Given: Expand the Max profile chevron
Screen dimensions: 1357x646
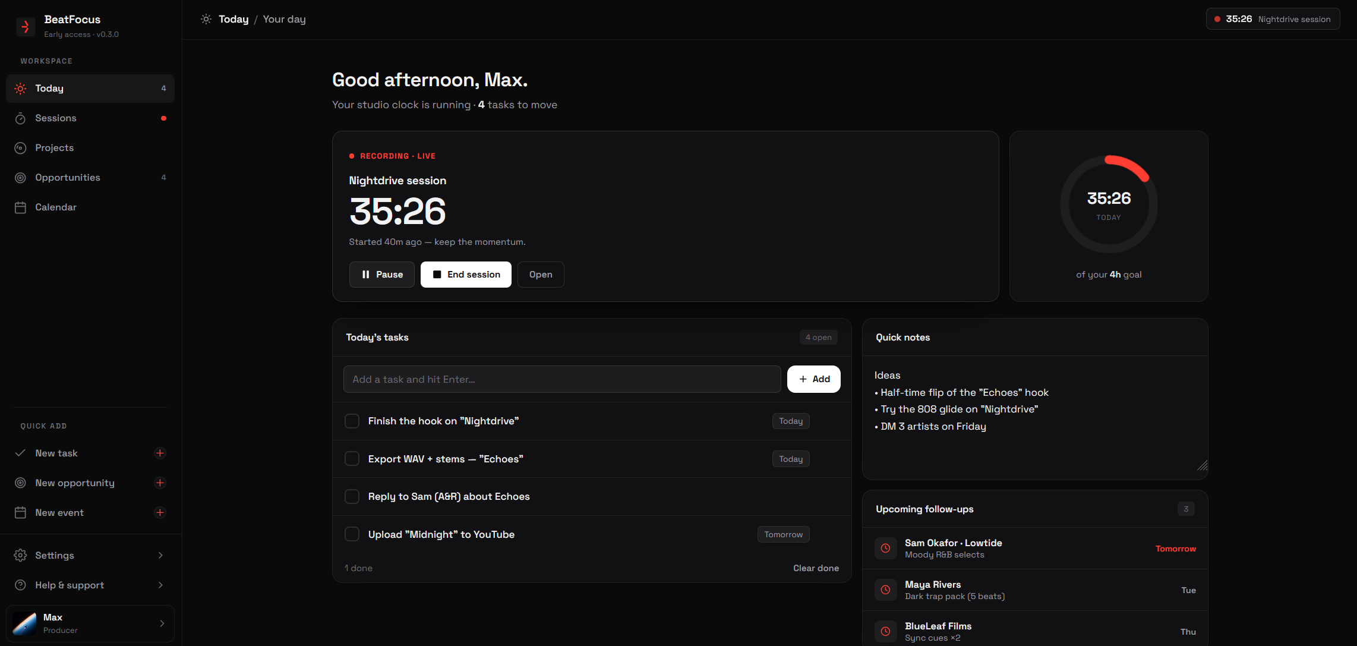Looking at the screenshot, I should tap(162, 623).
